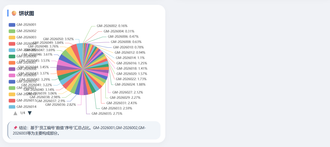The width and height of the screenshot is (330, 147).
Task: Click the 饼状图 heading text
Action: click(26, 13)
